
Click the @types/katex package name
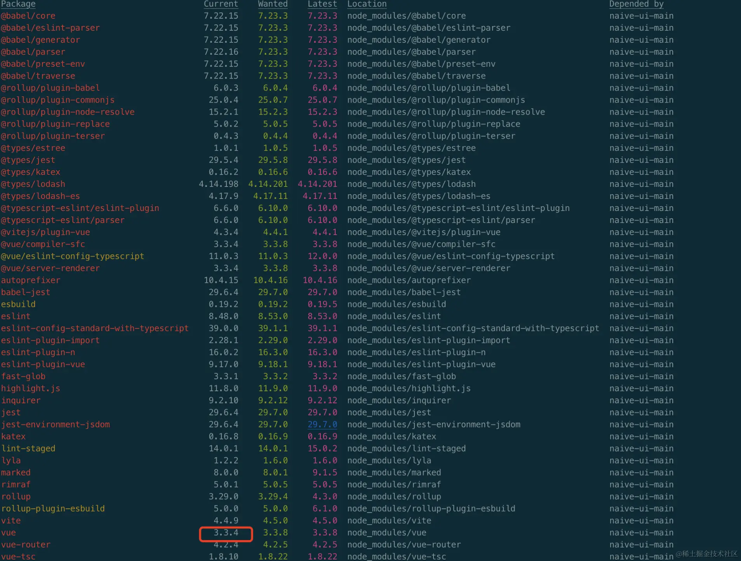coord(31,172)
